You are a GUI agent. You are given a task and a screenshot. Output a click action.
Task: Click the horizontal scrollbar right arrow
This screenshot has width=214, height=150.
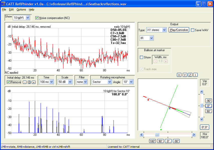[193, 135]
